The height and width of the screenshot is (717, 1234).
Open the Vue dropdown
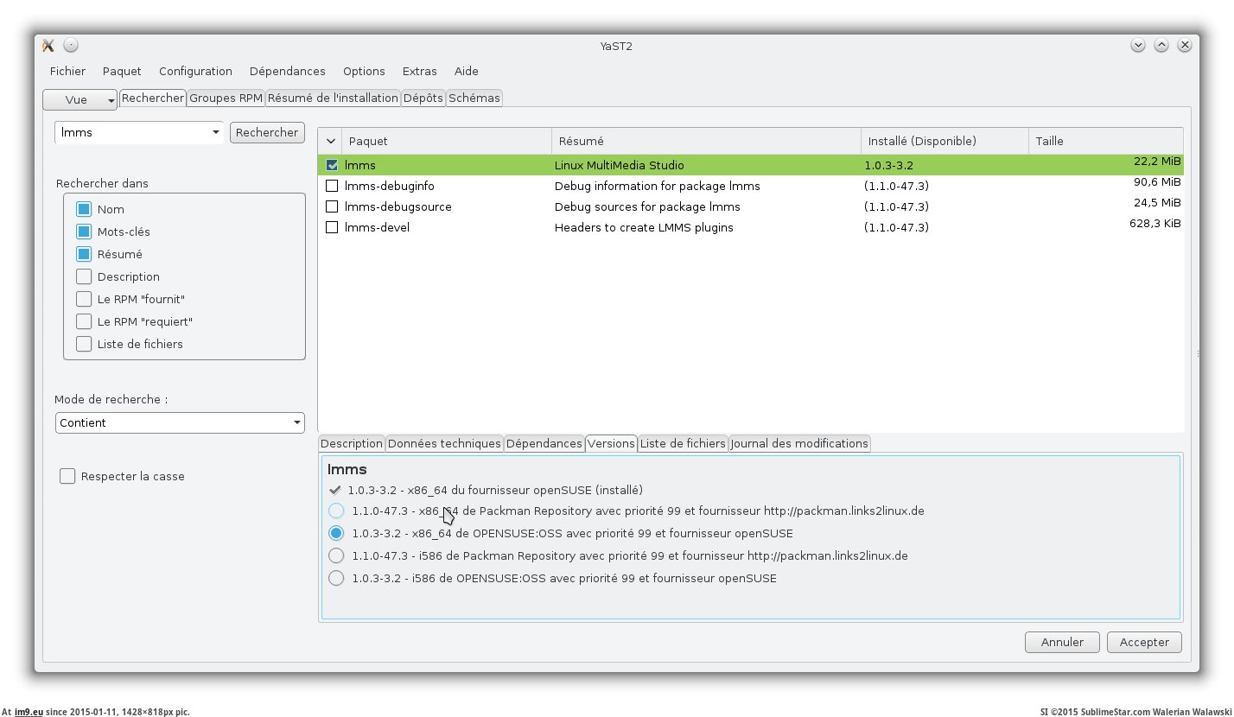(80, 99)
